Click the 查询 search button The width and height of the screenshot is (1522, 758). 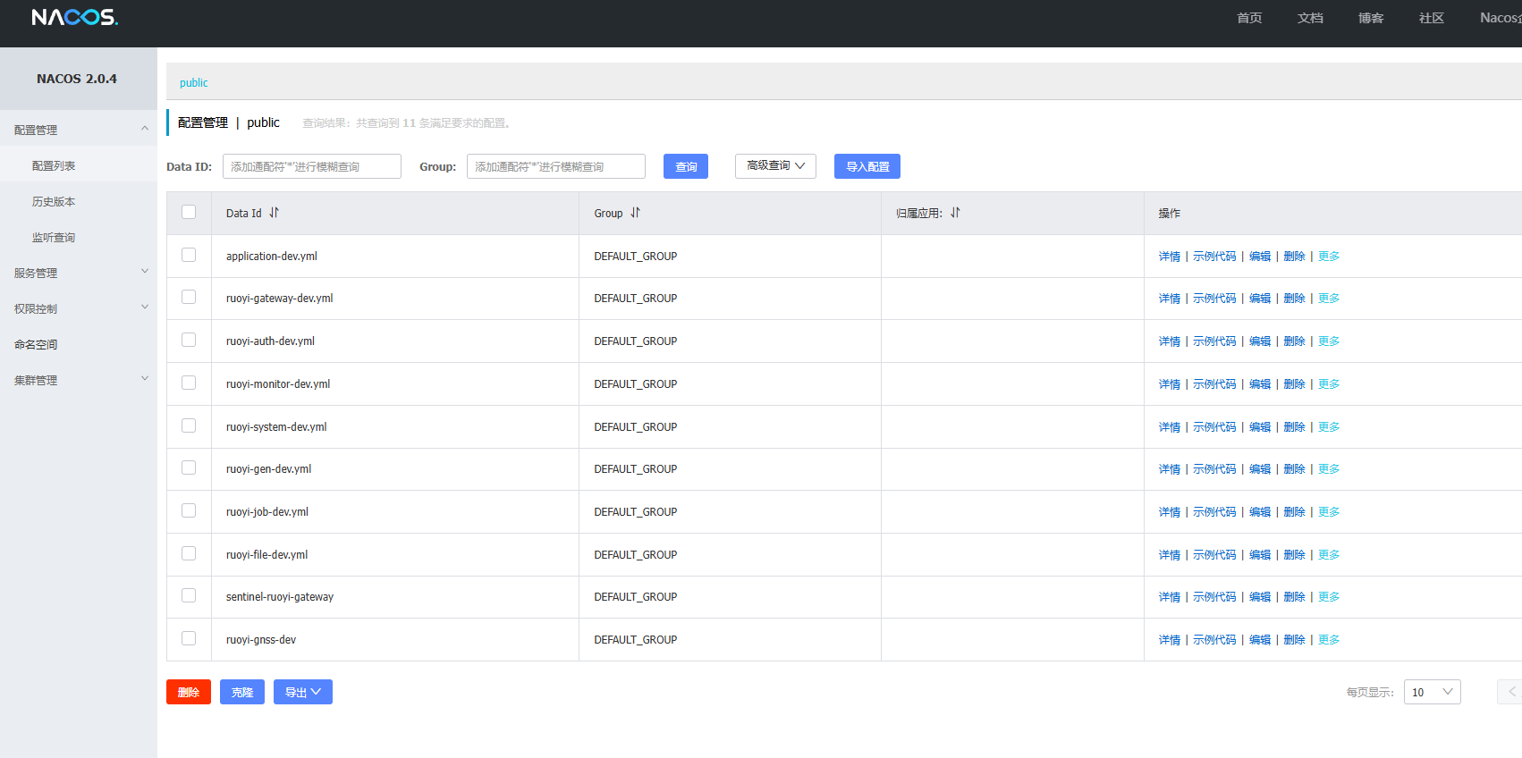(686, 166)
